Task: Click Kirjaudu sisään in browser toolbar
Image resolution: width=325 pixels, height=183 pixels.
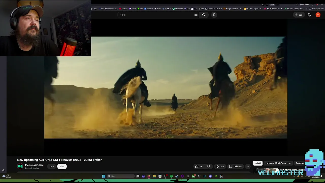Action: coord(302,4)
